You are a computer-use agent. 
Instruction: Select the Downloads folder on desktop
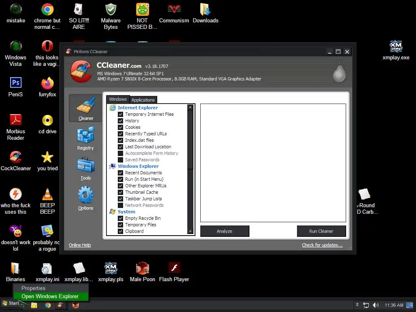(x=206, y=13)
